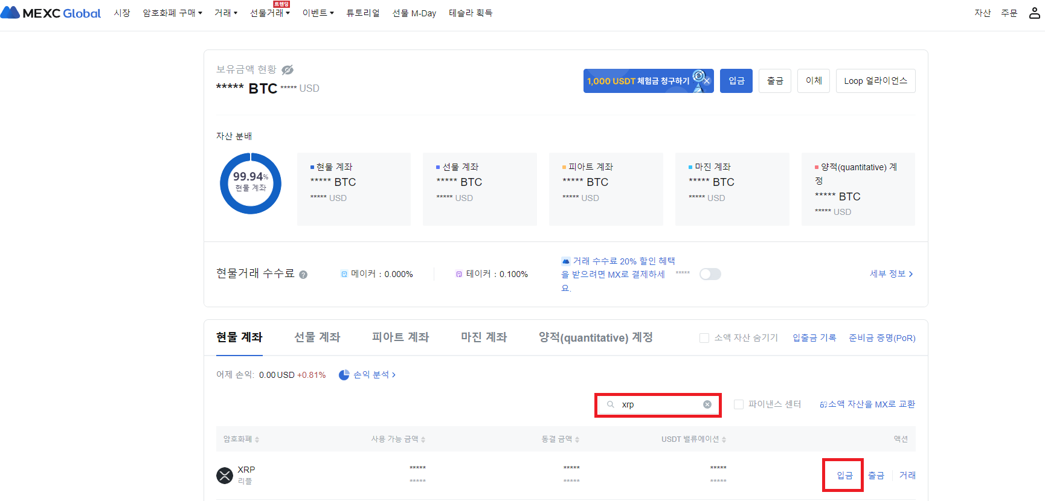The height and width of the screenshot is (501, 1045).
Task: Open the 마진 계좌 balance card
Action: pyautogui.click(x=732, y=189)
